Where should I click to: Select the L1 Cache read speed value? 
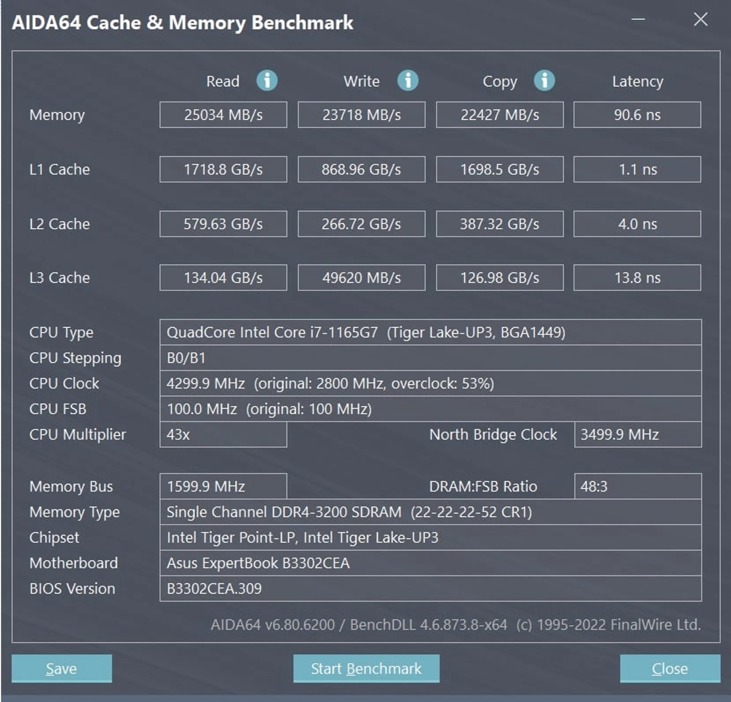(x=223, y=169)
